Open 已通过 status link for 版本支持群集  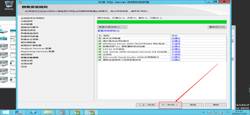pos(176,38)
